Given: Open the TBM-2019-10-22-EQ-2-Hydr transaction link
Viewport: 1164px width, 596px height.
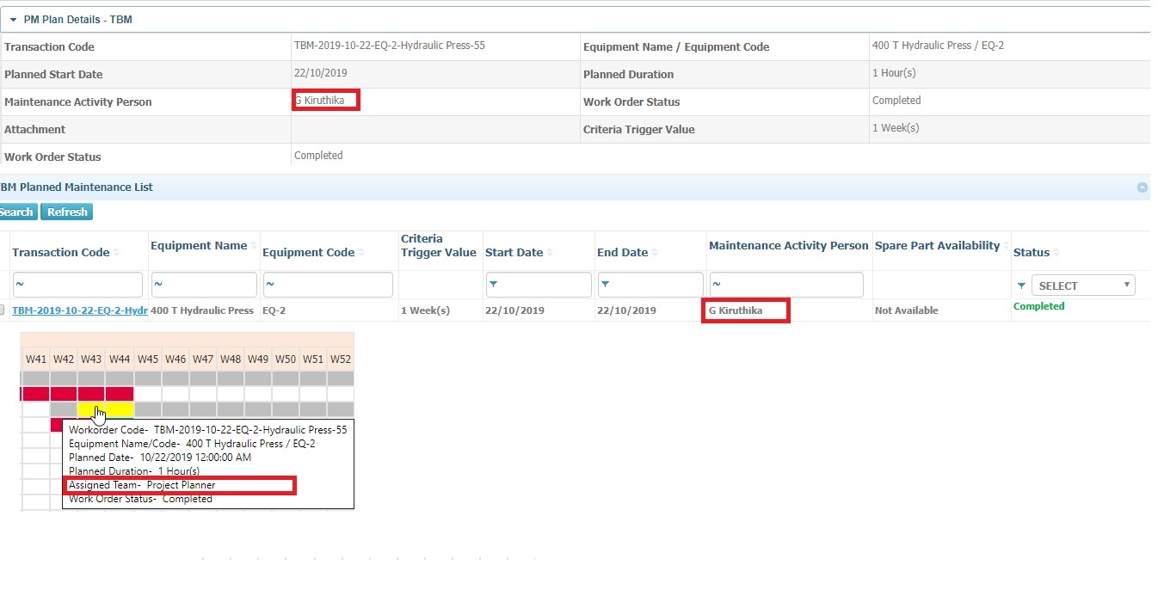Looking at the screenshot, I should 80,310.
